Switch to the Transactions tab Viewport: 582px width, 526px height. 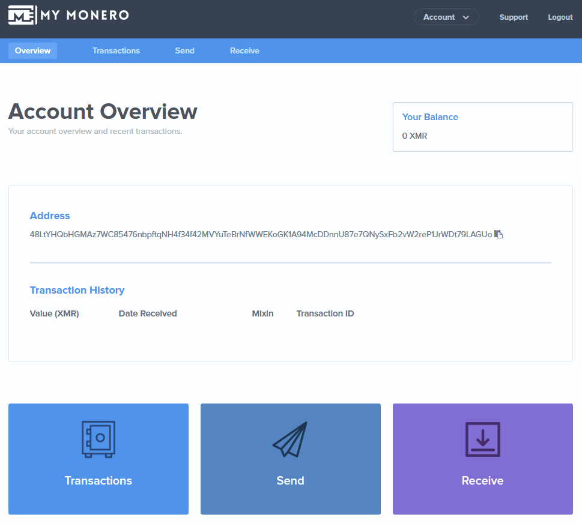click(x=116, y=50)
